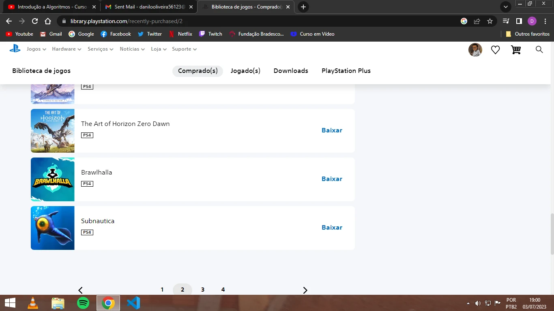Image resolution: width=554 pixels, height=311 pixels.
Task: Click Baixar for Subnautica
Action: pos(332,228)
